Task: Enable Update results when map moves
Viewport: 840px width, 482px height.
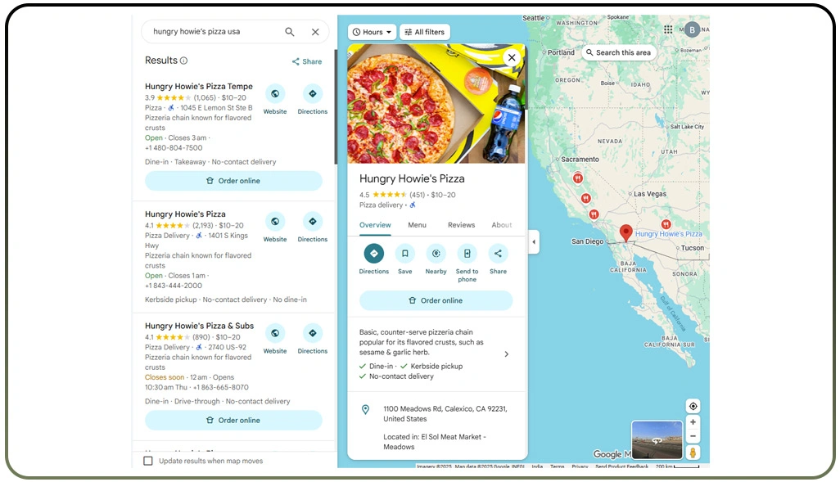Action: click(x=148, y=461)
